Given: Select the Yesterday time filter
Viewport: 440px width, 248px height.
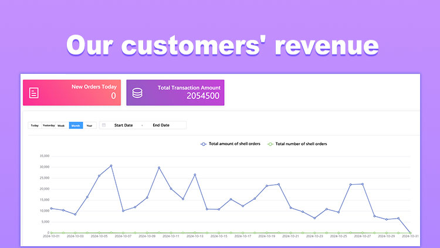Looking at the screenshot, I should 48,125.
